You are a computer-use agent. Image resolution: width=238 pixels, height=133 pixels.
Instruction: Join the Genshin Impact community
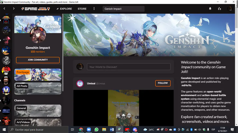coord(38,60)
